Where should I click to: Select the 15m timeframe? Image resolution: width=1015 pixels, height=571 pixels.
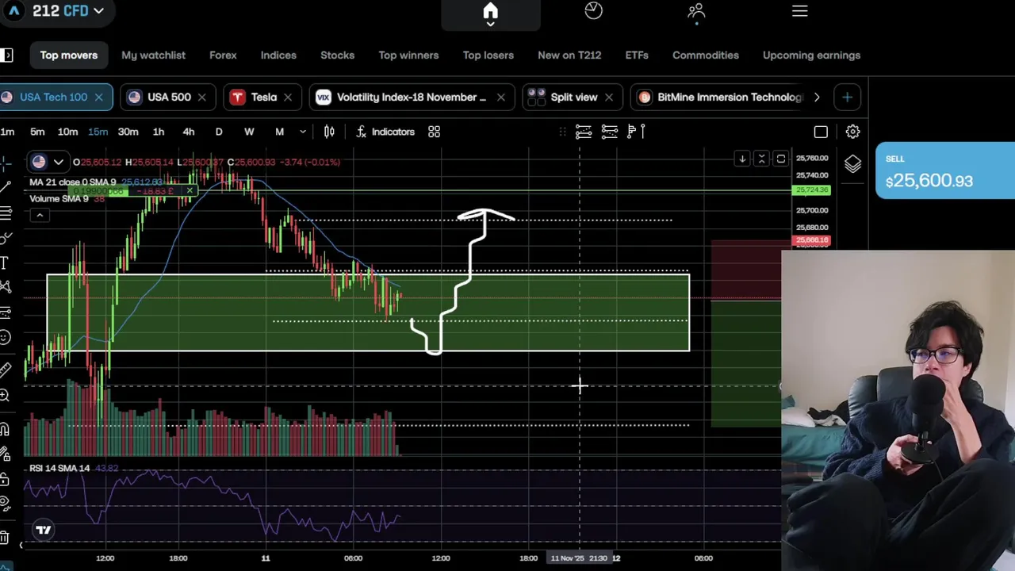point(98,132)
